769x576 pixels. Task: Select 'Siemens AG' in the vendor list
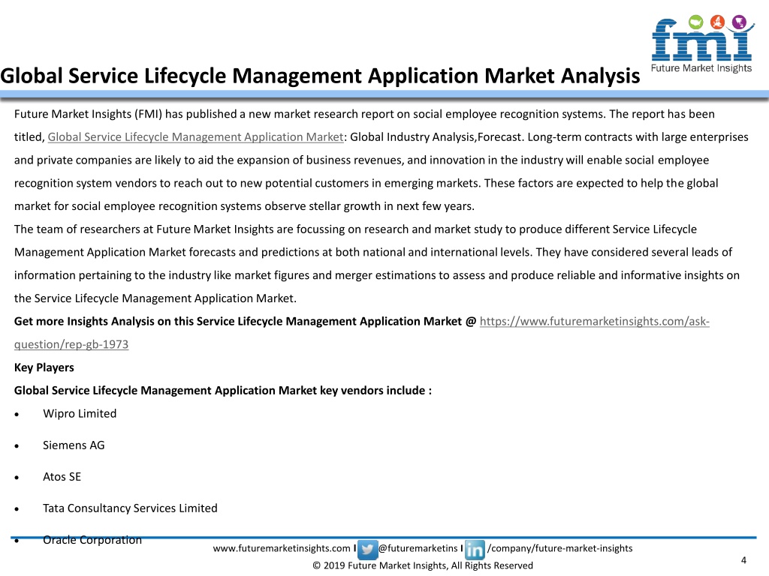pos(74,445)
